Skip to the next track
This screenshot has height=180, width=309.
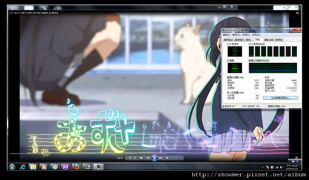(x=160, y=158)
